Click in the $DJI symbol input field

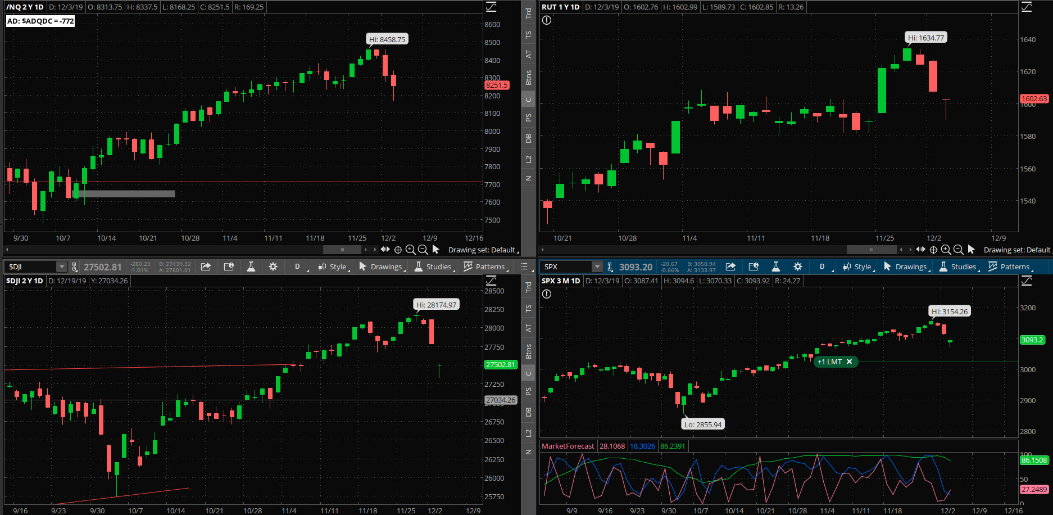click(x=31, y=266)
